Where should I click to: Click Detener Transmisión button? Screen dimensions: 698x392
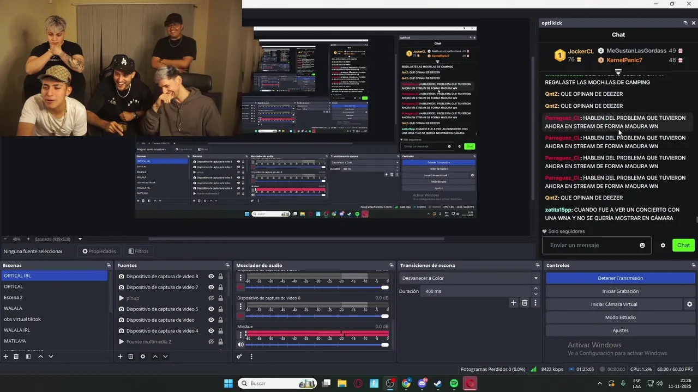[x=621, y=278]
